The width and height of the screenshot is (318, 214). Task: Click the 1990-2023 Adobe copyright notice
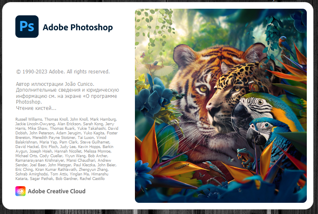[x=63, y=71]
